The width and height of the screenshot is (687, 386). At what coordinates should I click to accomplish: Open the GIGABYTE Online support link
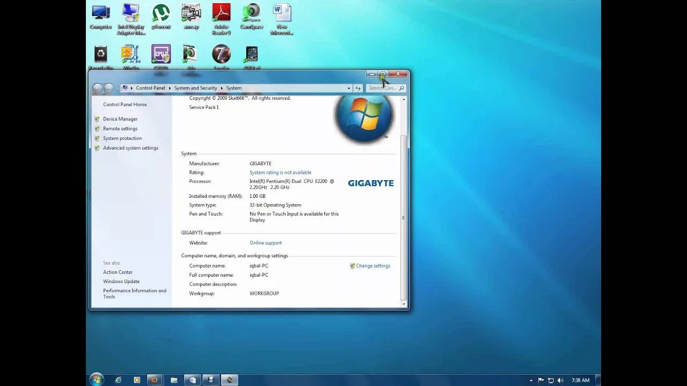(265, 243)
